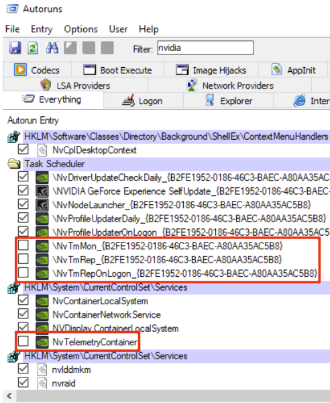This screenshot has height=403, width=330.
Task: Select the Everything tab
Action: (53, 99)
